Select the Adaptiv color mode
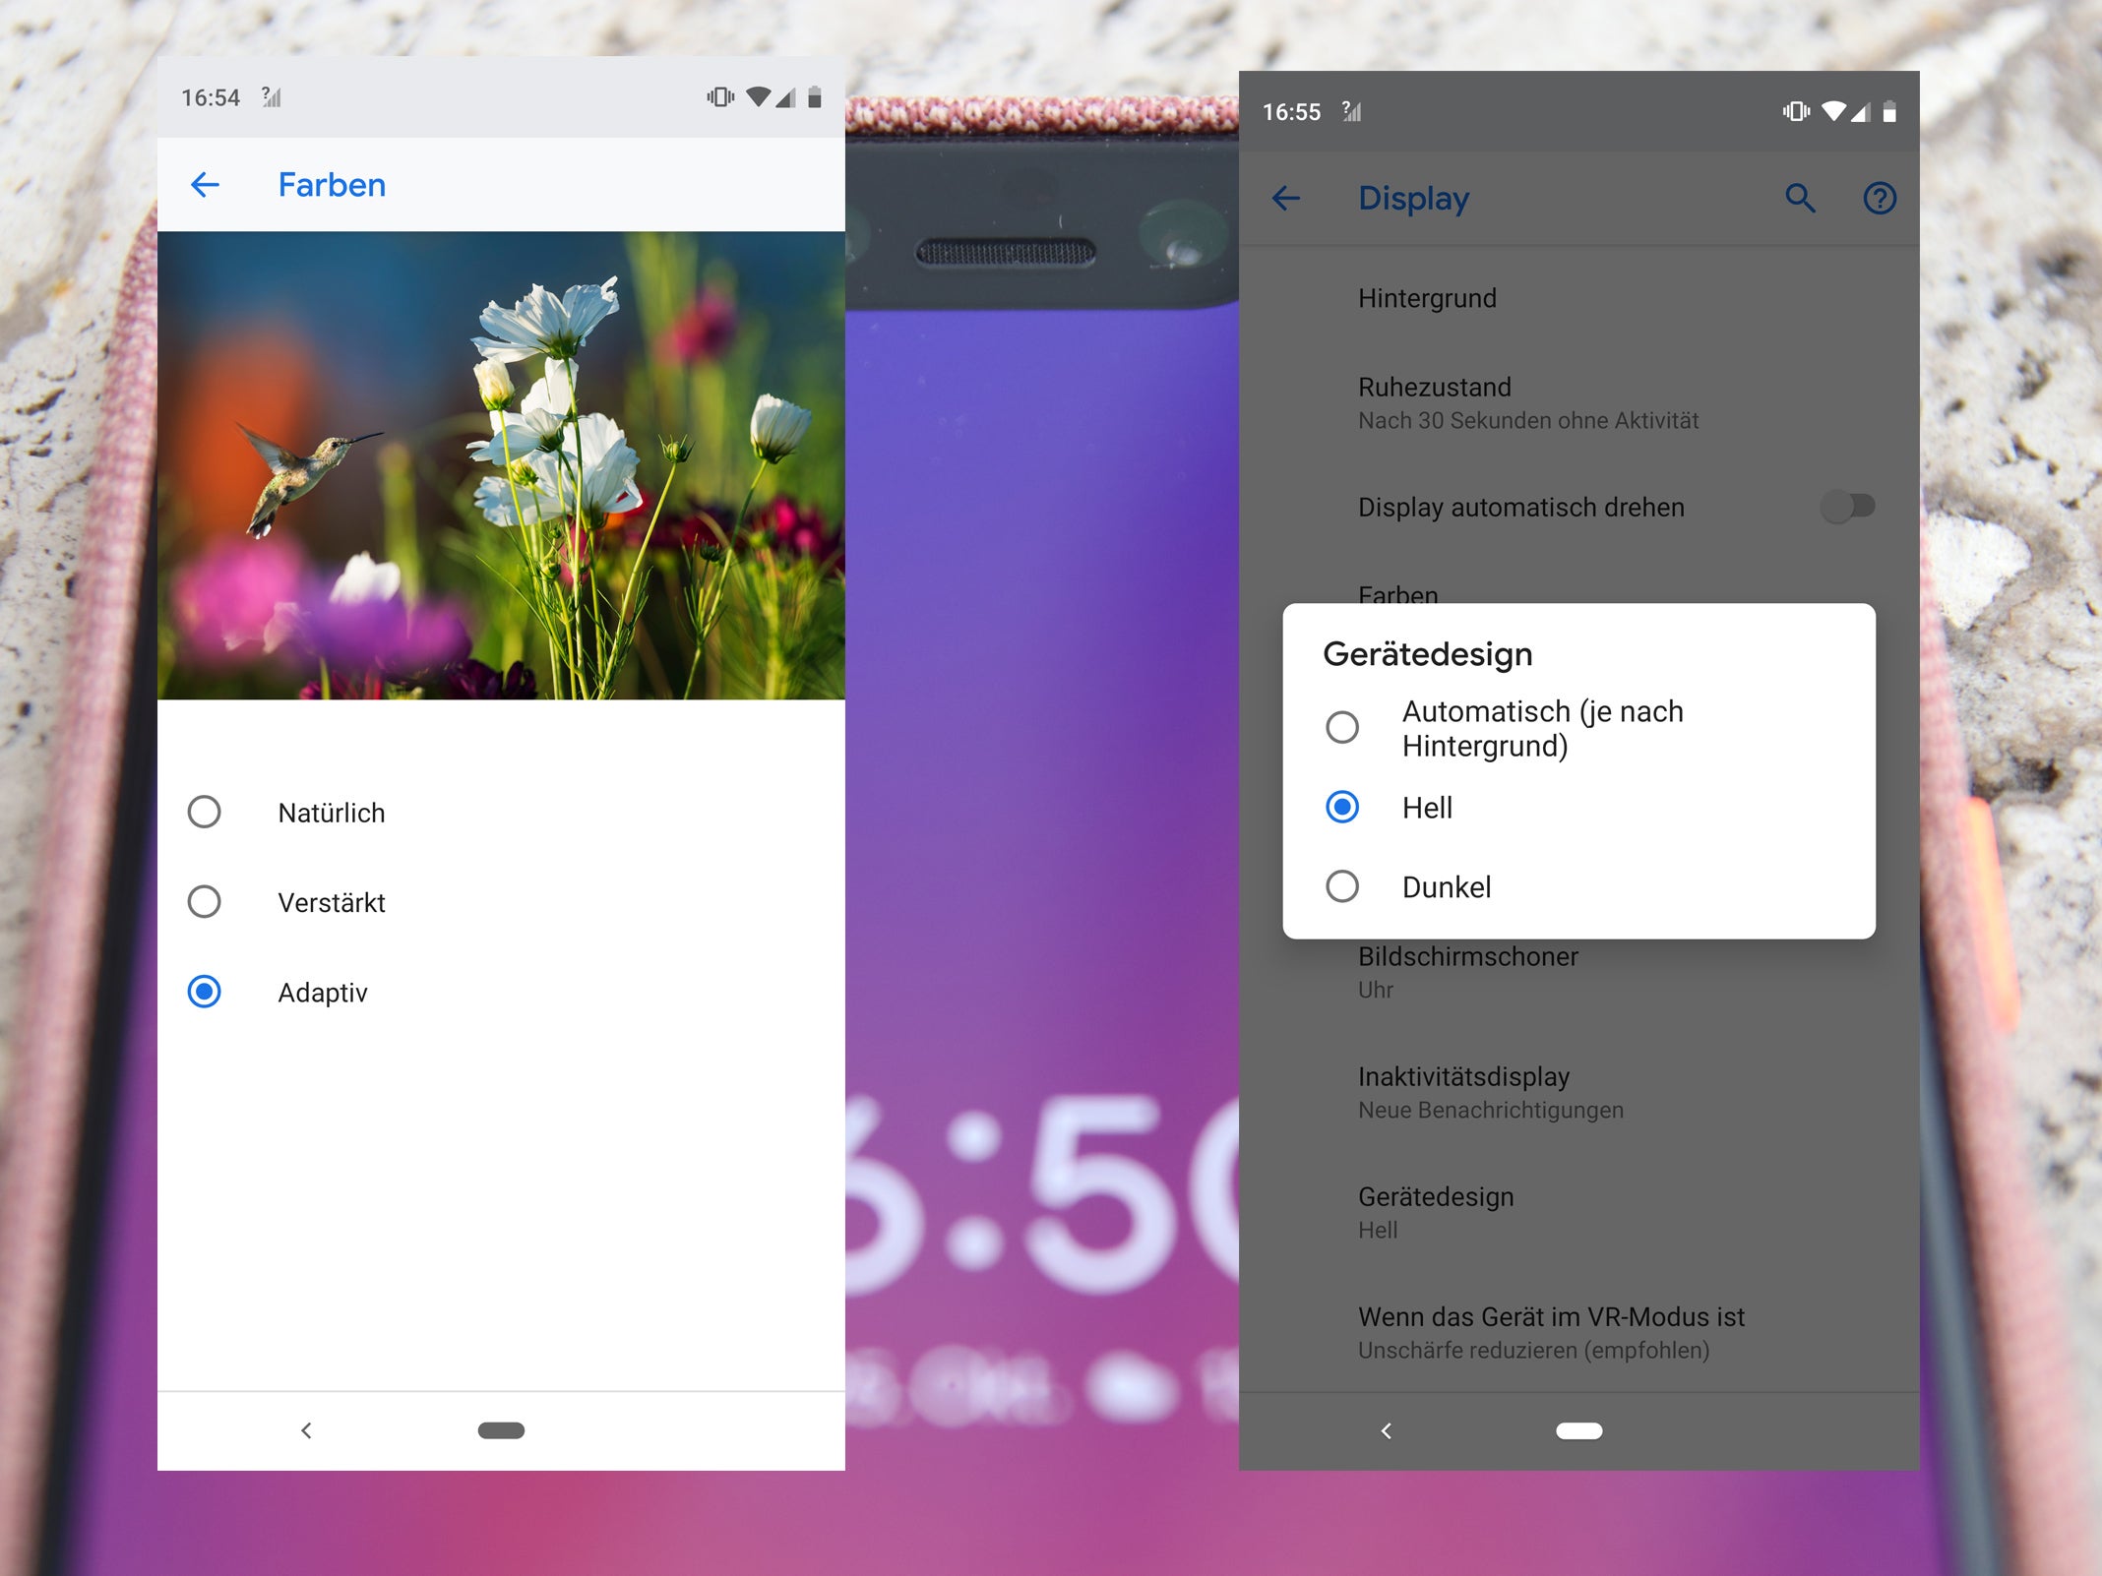This screenshot has height=1576, width=2102. (501, 992)
